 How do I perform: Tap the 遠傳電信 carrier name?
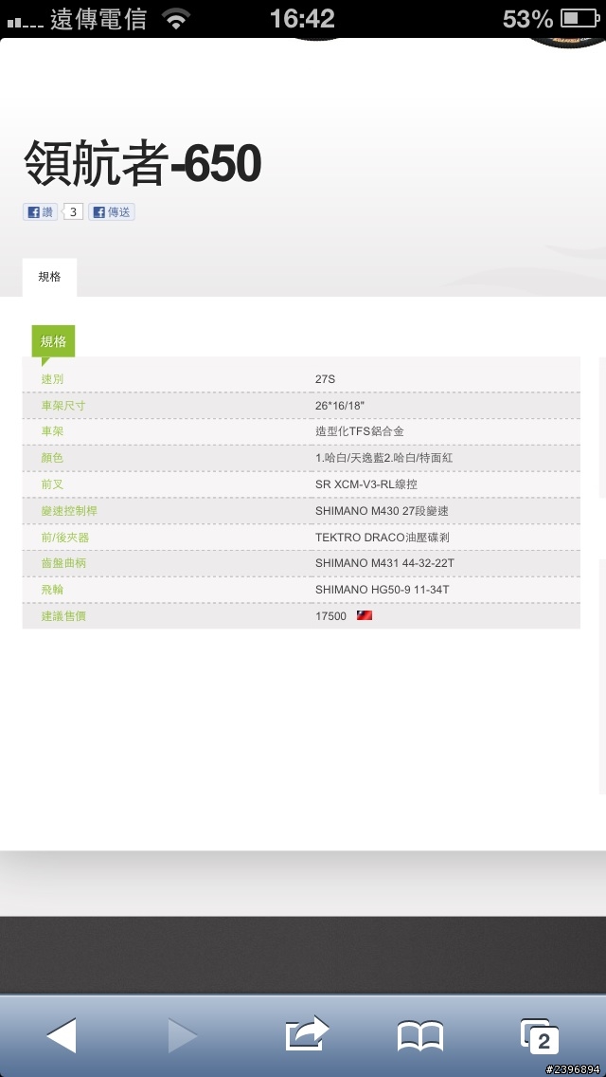[98, 19]
